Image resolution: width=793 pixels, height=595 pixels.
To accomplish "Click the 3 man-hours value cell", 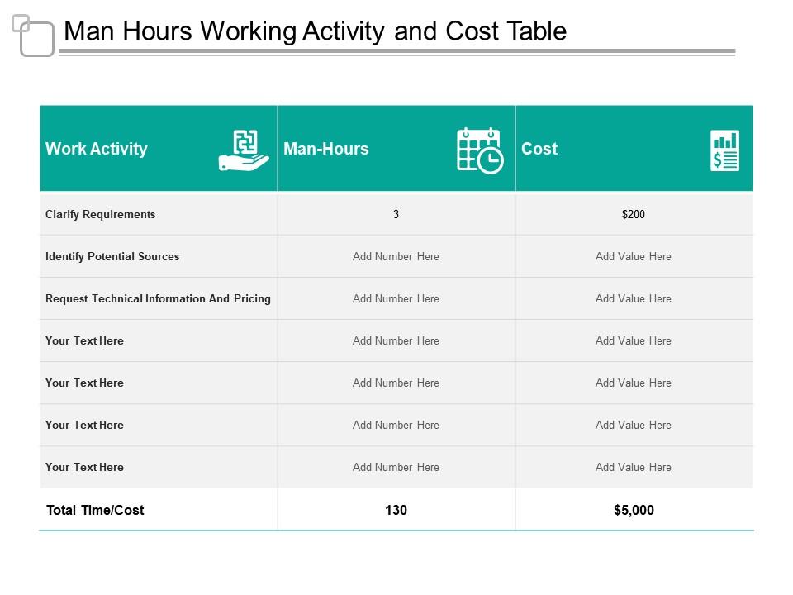I will 396,214.
